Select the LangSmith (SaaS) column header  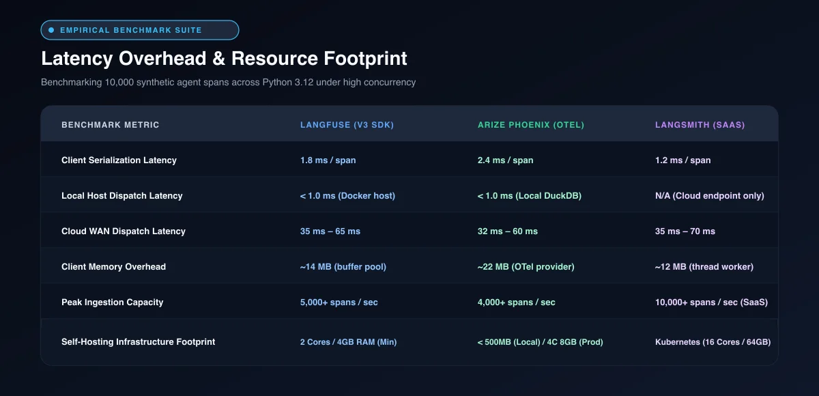coord(700,125)
